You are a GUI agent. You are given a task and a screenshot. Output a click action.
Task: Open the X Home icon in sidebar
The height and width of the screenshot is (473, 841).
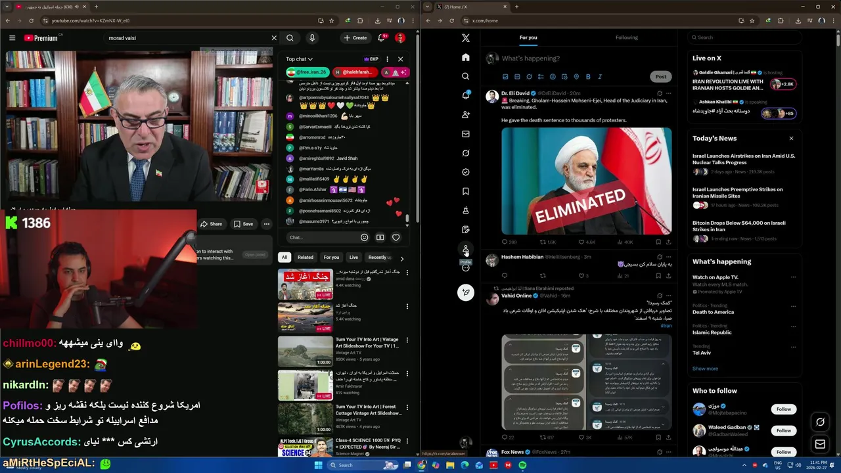tap(466, 57)
